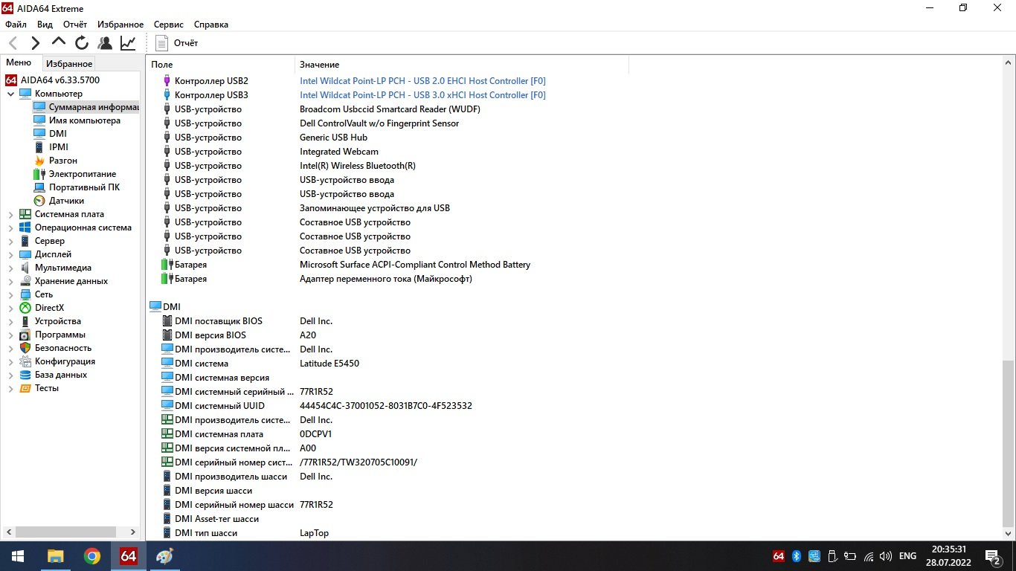Click the Датчики gauge icon
The height and width of the screenshot is (571, 1016).
[39, 201]
